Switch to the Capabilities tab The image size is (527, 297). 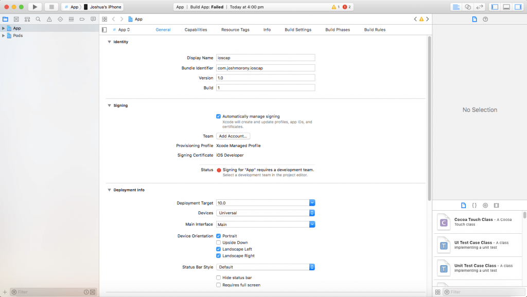[x=196, y=29]
